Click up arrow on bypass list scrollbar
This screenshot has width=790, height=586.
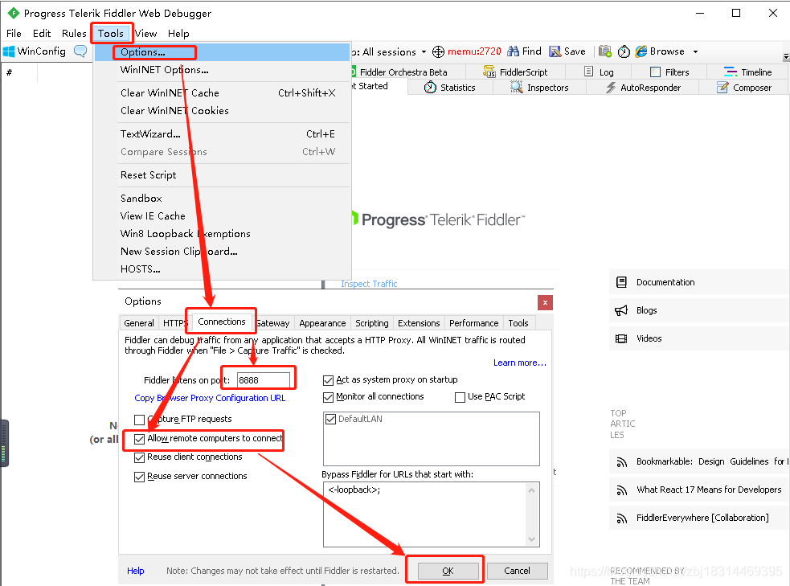point(531,490)
